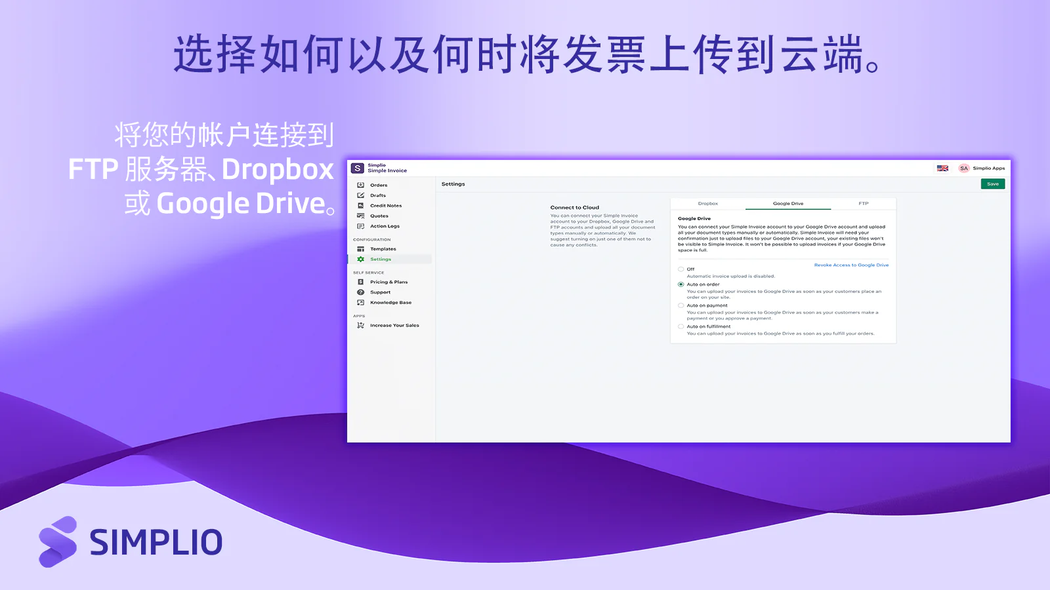Screen dimensions: 1050x590
Task: Click the language flag icon
Action: (x=942, y=168)
